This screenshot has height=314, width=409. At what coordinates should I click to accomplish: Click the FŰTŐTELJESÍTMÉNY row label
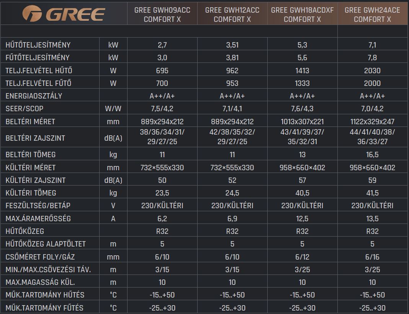click(38, 58)
